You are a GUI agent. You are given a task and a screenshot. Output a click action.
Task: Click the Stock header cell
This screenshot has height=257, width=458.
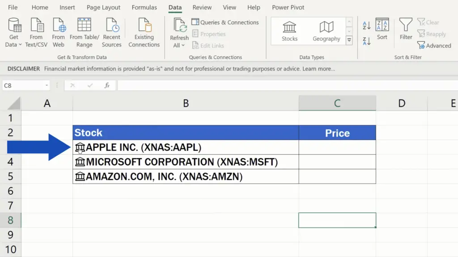pos(186,133)
